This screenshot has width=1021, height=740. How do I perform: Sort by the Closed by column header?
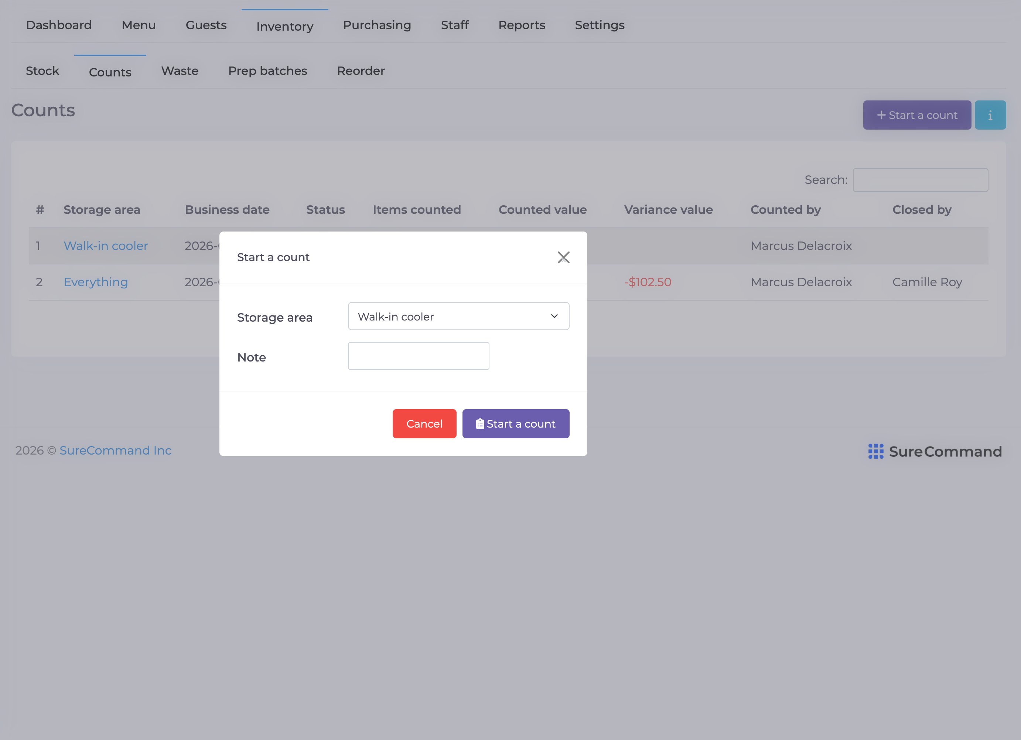point(922,210)
